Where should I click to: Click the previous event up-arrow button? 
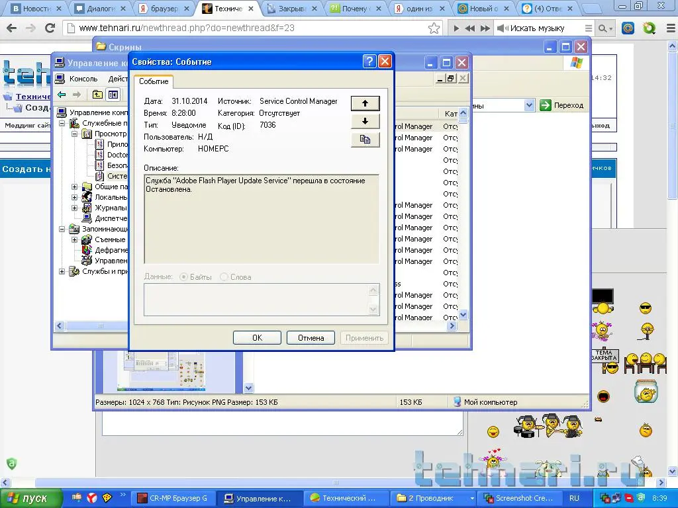(x=365, y=103)
